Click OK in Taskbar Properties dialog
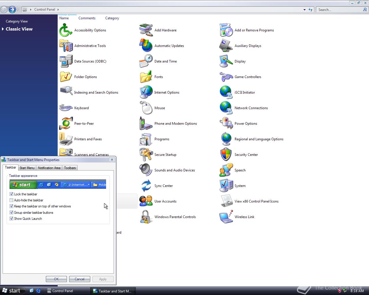Image resolution: width=369 pixels, height=295 pixels. pyautogui.click(x=56, y=279)
